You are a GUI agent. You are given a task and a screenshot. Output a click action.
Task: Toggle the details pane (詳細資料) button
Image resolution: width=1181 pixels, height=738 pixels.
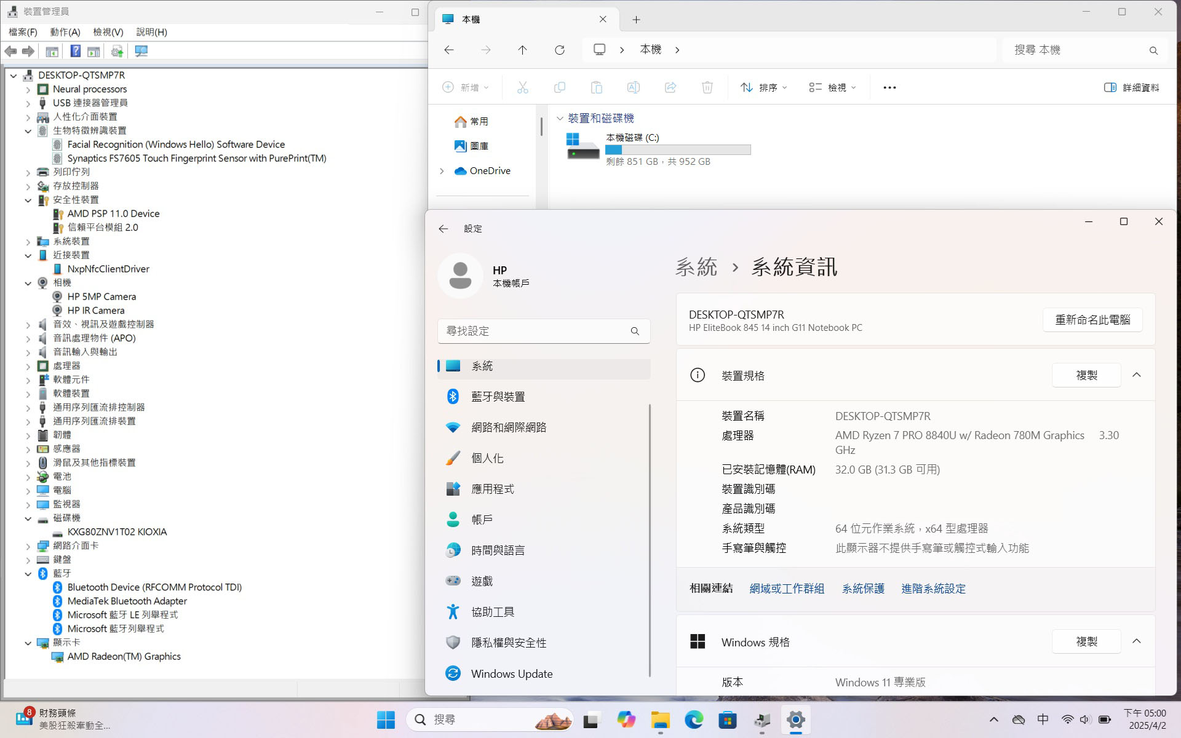point(1132,87)
